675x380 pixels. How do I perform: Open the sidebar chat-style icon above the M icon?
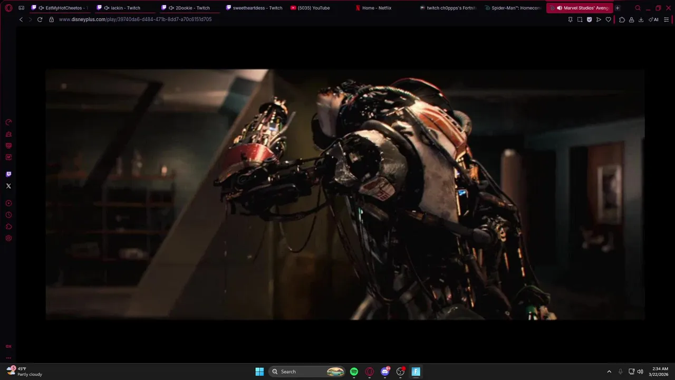click(x=8, y=146)
